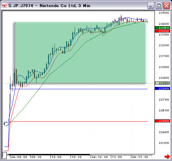This screenshot has height=161, width=172.
Task: Click the small box at bottom-left corner
Action: click(x=4, y=155)
